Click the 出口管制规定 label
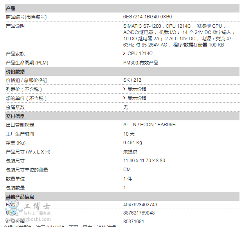The image size is (243, 227). (x=20, y=125)
